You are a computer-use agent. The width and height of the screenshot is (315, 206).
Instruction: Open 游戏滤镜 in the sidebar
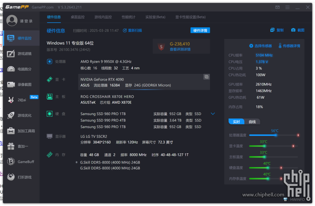click(x=21, y=54)
